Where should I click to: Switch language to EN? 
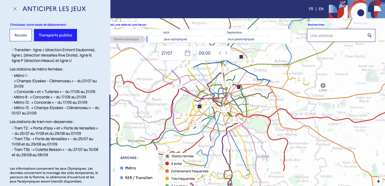[x=321, y=9]
